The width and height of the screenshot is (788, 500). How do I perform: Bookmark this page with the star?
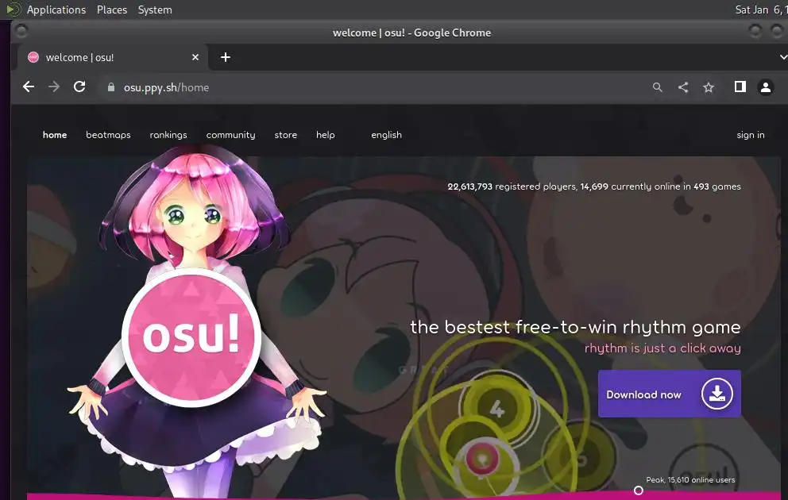[709, 87]
